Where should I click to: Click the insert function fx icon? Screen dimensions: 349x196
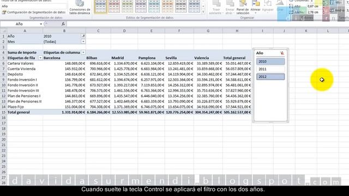63,24
